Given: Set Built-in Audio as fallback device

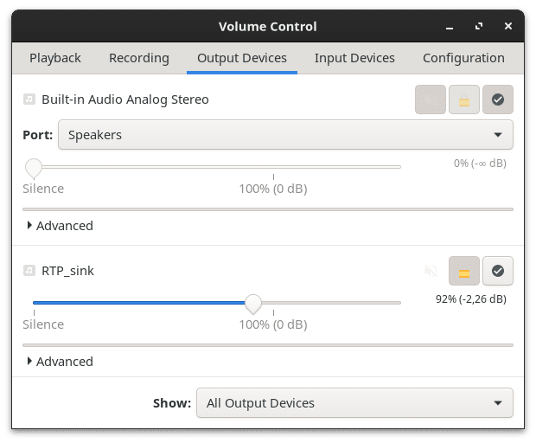Looking at the screenshot, I should (x=498, y=100).
